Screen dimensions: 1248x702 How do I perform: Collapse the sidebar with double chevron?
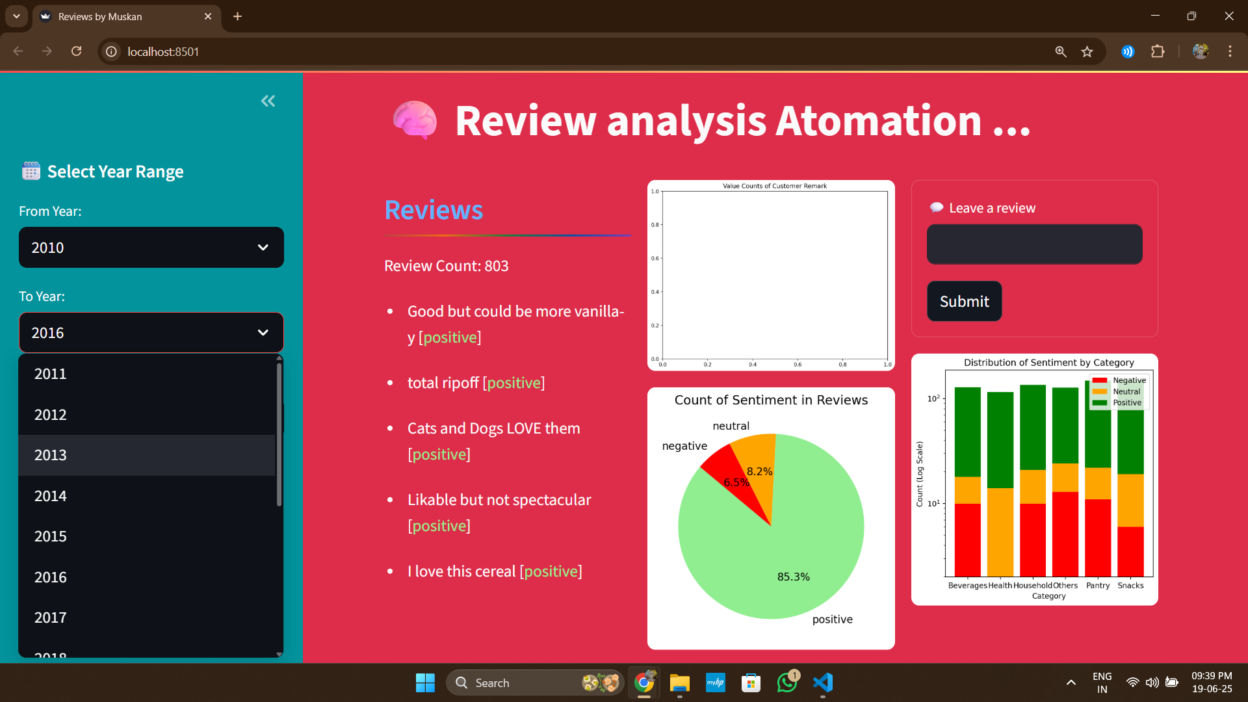pos(268,101)
